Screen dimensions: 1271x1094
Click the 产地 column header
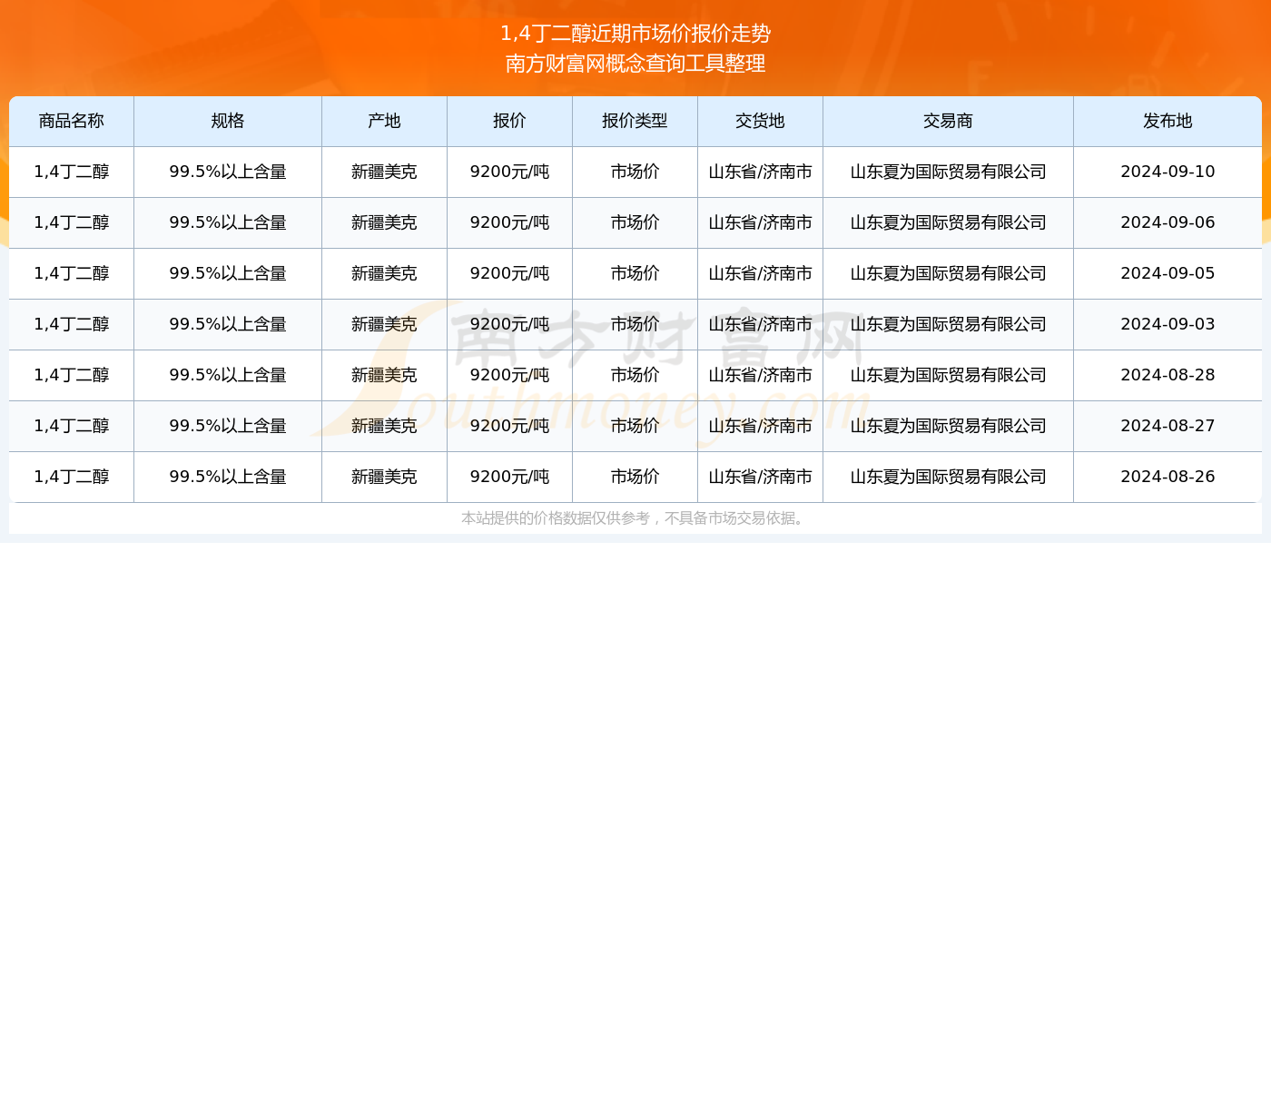[385, 122]
